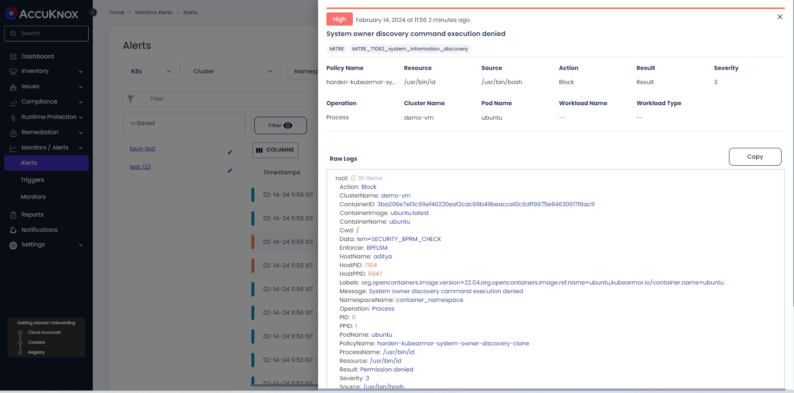
Task: Open Monitors under Monitors / Alerts
Action: click(33, 197)
